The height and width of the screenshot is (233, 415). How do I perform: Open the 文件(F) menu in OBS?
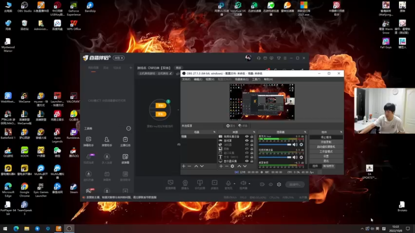[x=186, y=79]
